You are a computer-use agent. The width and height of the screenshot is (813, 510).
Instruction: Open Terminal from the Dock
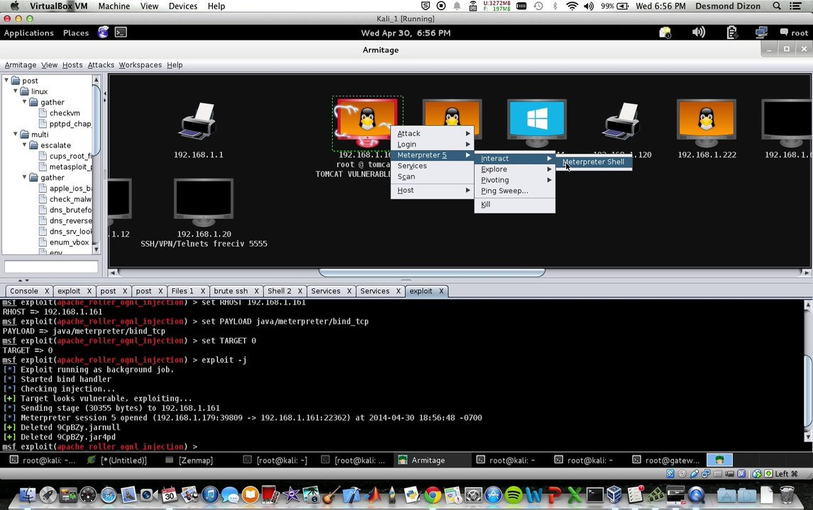(x=594, y=494)
